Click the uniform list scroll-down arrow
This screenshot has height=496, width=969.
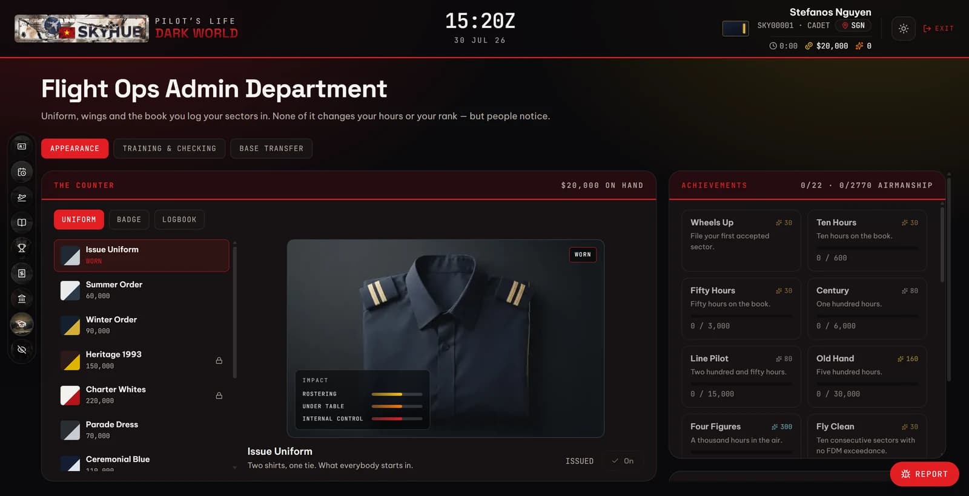[x=235, y=467]
